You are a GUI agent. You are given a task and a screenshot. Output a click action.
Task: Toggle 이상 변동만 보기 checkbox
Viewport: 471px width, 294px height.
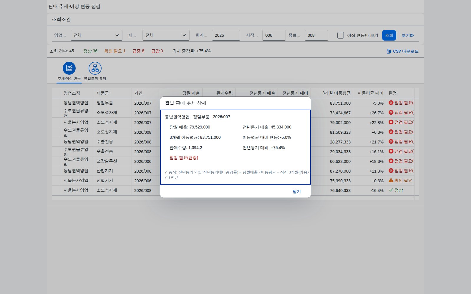pyautogui.click(x=341, y=35)
